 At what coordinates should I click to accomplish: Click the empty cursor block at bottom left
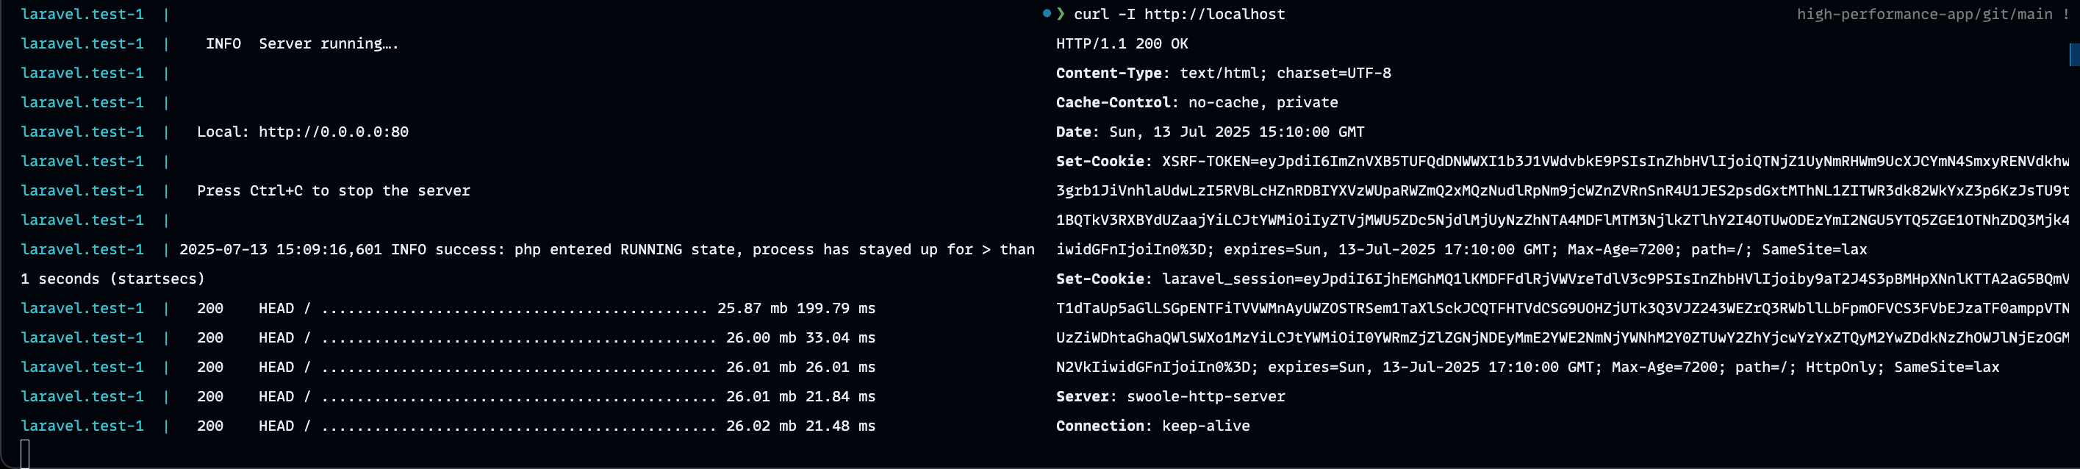click(x=25, y=454)
